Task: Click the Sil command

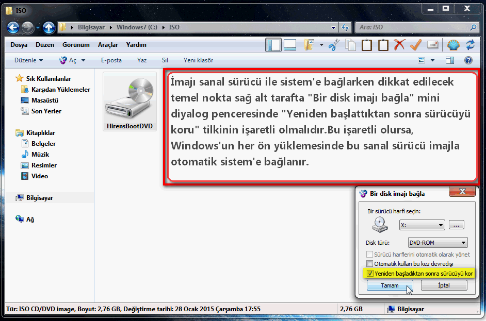Action: (x=165, y=60)
